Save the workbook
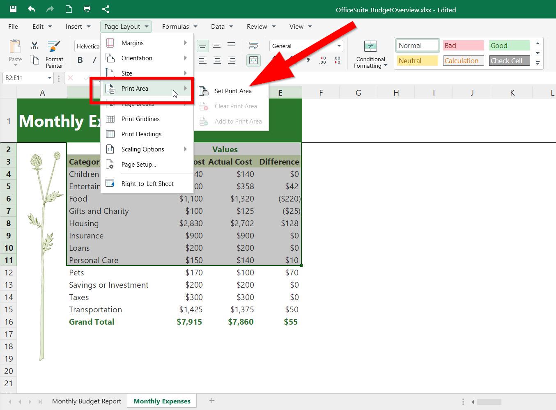 pos(12,9)
